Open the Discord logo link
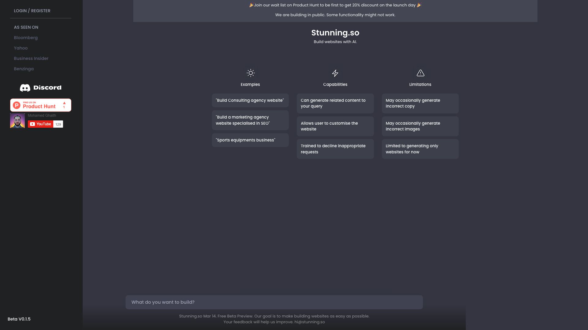The height and width of the screenshot is (330, 588). 41,88
